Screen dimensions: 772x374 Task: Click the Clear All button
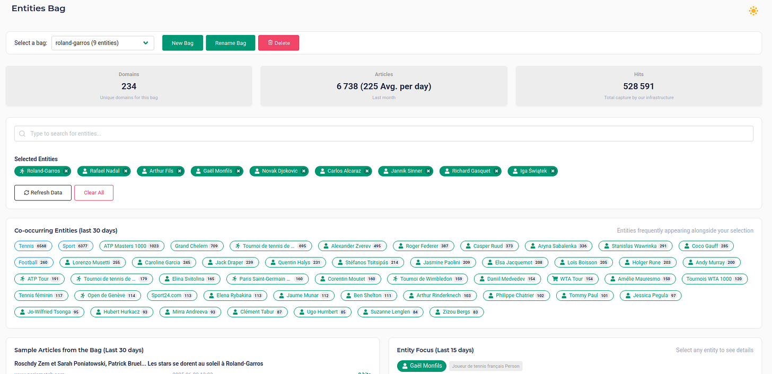coord(94,193)
